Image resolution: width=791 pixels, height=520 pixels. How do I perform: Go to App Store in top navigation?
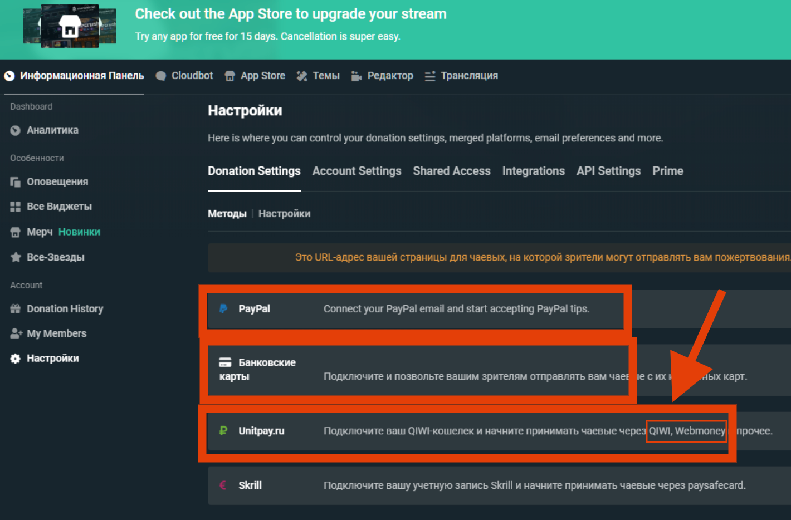263,76
